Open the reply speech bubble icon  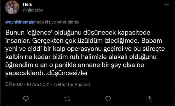click(x=26, y=99)
